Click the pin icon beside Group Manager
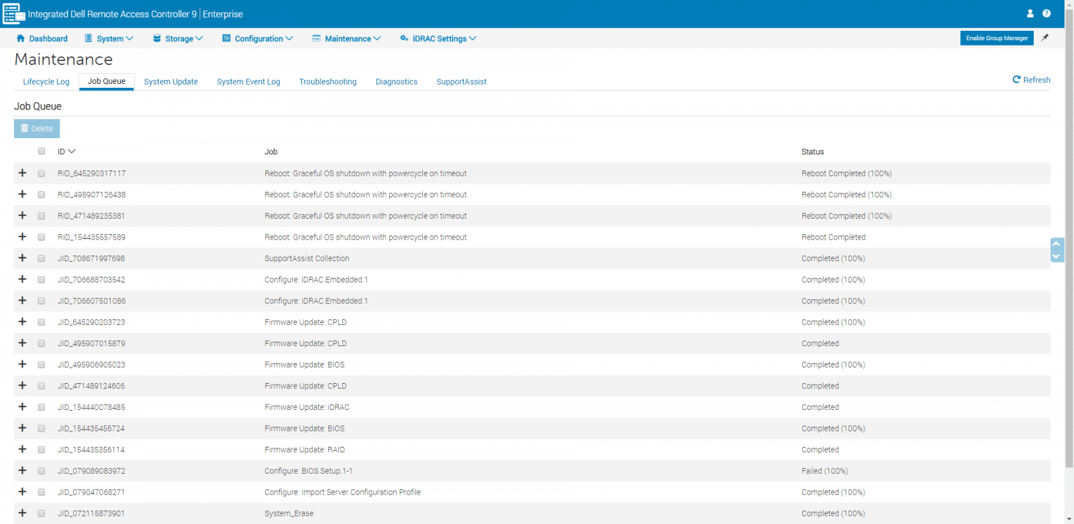This screenshot has height=524, width=1074. coord(1045,38)
